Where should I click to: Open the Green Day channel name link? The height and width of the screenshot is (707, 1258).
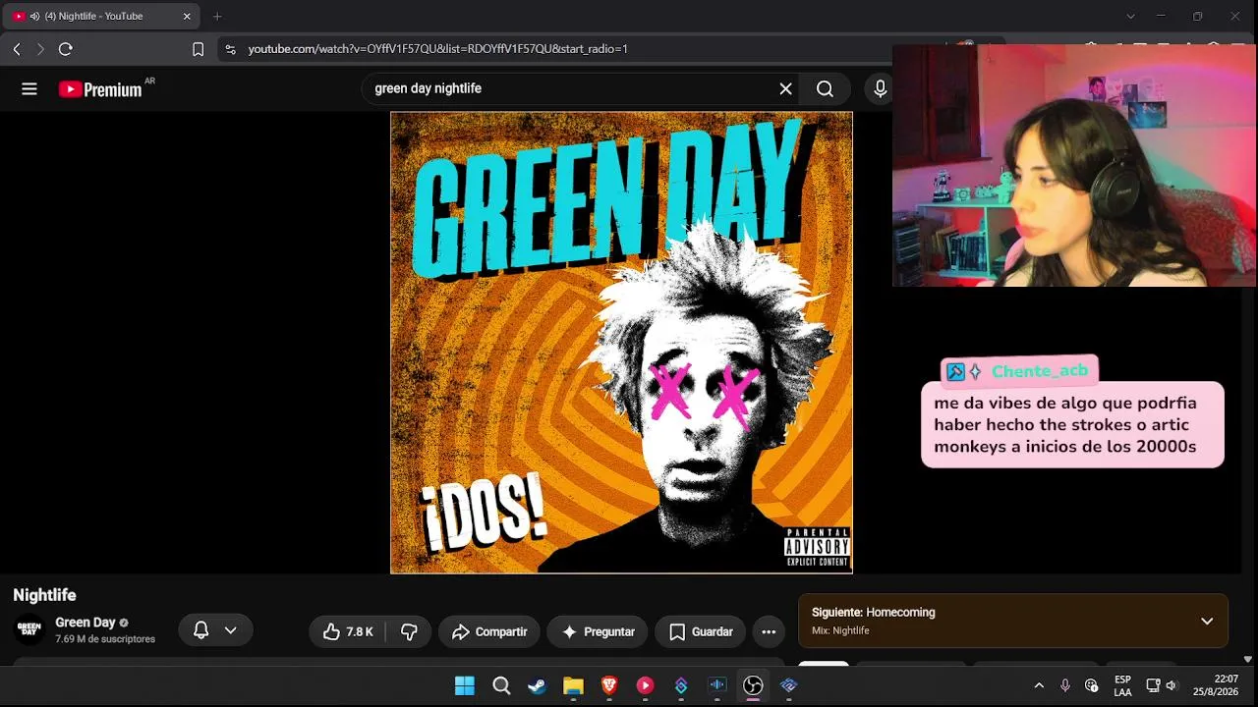[86, 623]
